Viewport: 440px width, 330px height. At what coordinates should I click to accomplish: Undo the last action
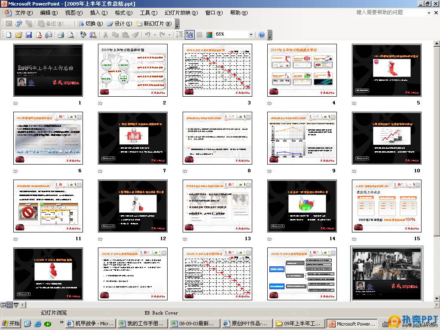click(148, 35)
